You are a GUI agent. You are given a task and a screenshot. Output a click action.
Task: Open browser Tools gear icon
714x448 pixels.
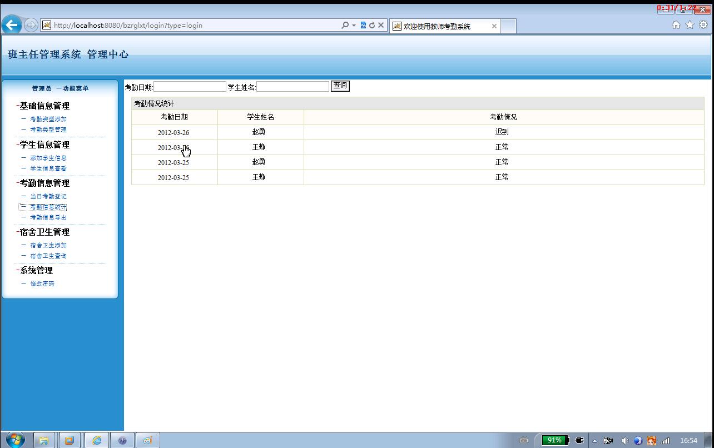coord(703,25)
